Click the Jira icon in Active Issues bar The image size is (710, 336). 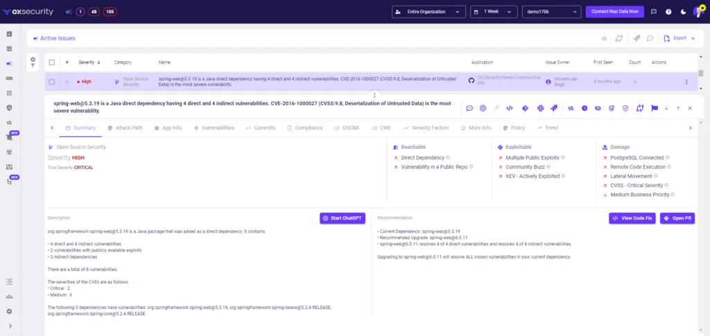click(637, 38)
